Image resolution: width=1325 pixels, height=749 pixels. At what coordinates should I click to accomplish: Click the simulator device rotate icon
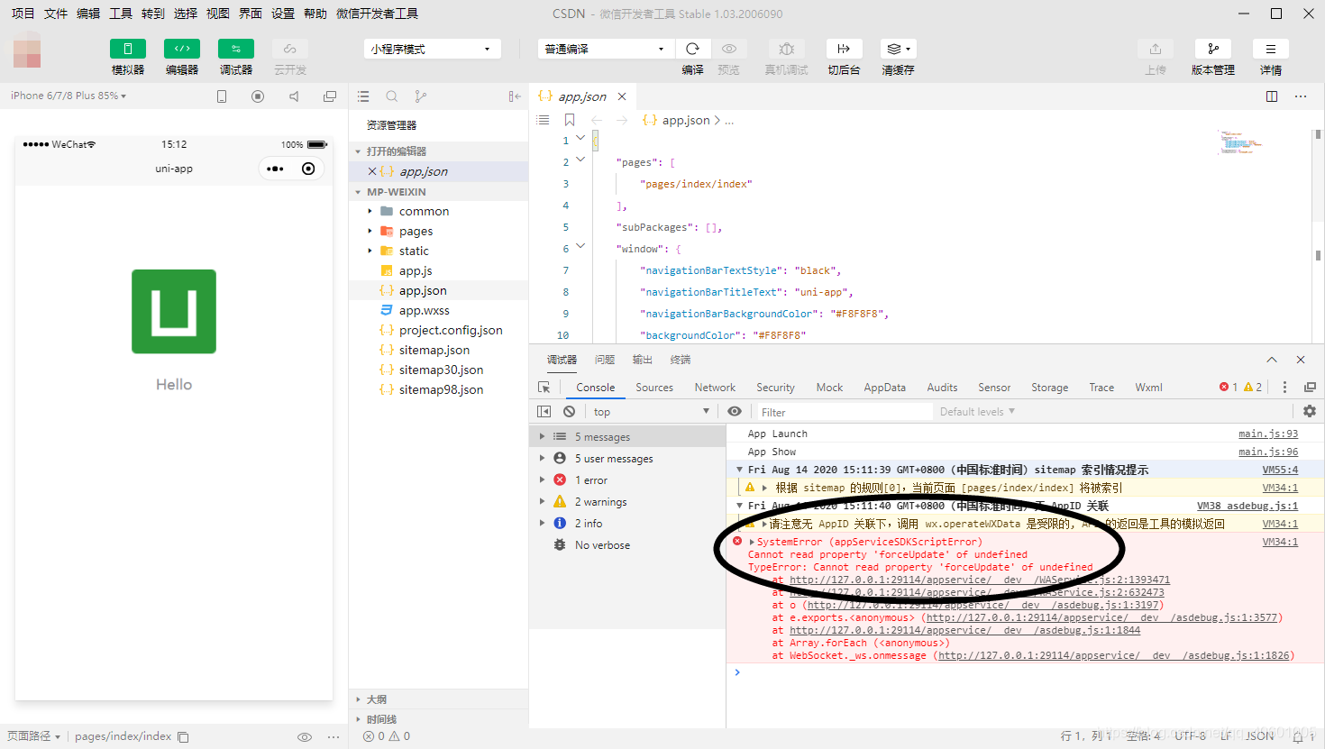[222, 96]
